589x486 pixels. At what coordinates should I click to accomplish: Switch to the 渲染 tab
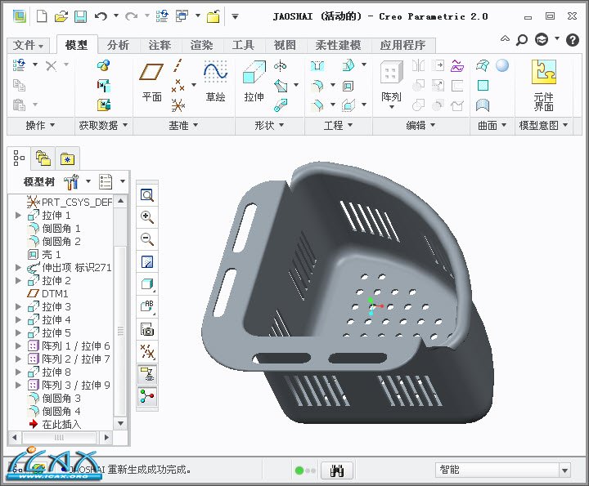point(201,46)
